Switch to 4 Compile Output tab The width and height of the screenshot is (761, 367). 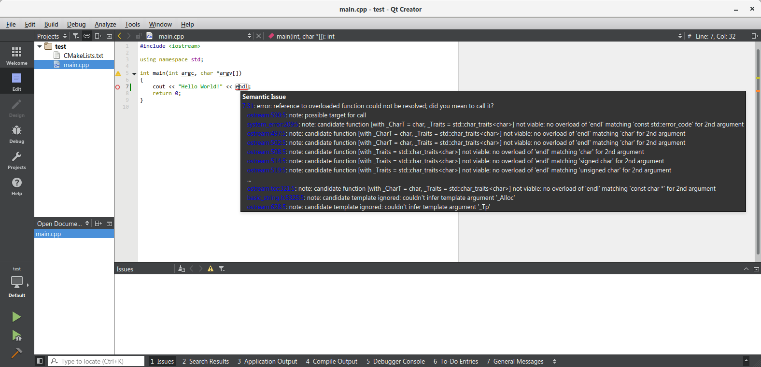tap(331, 361)
